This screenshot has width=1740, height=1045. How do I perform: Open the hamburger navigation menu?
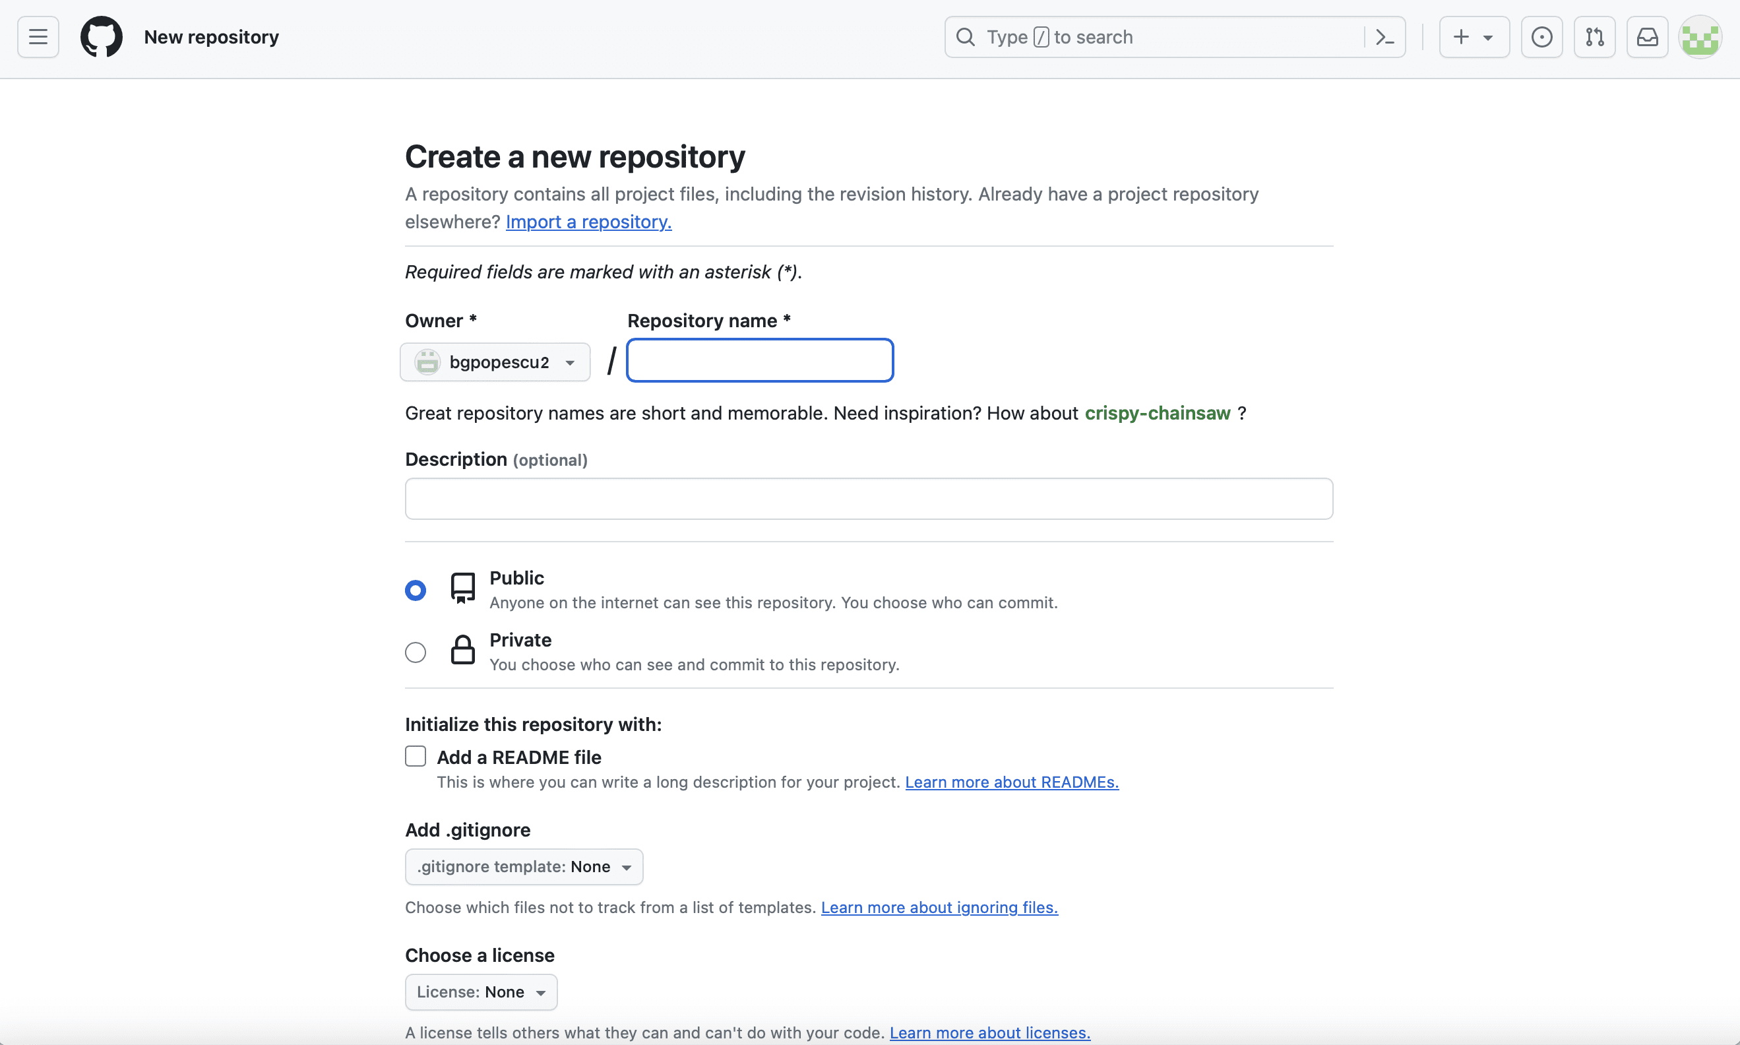pos(38,37)
